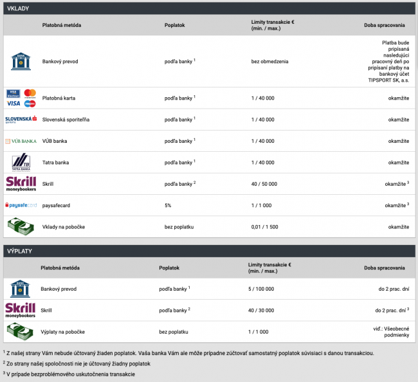Click the Visa and Mastercard card logos
This screenshot has width=418, height=382.
(21, 98)
